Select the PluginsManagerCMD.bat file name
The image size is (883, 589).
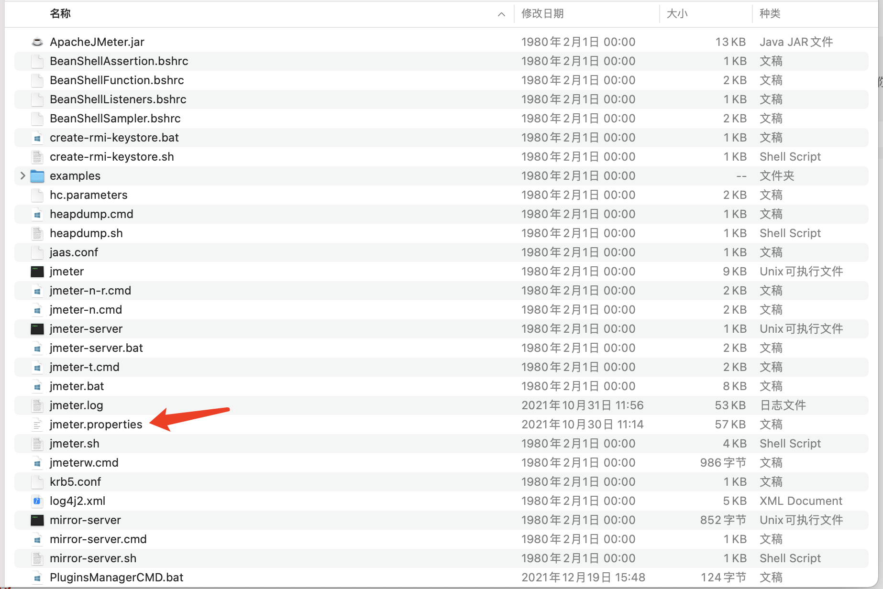point(117,578)
